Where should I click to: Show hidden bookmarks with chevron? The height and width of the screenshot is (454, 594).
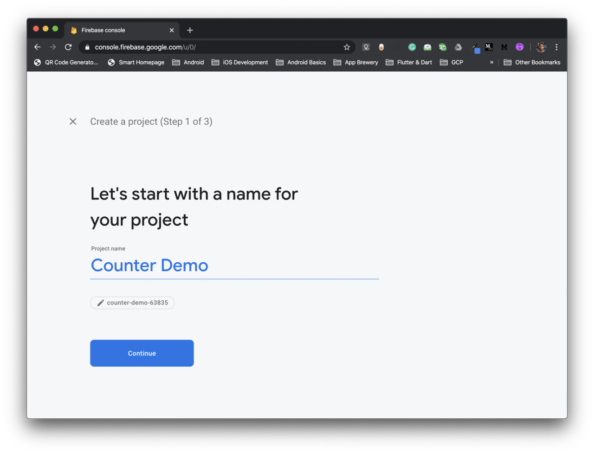pyautogui.click(x=491, y=62)
